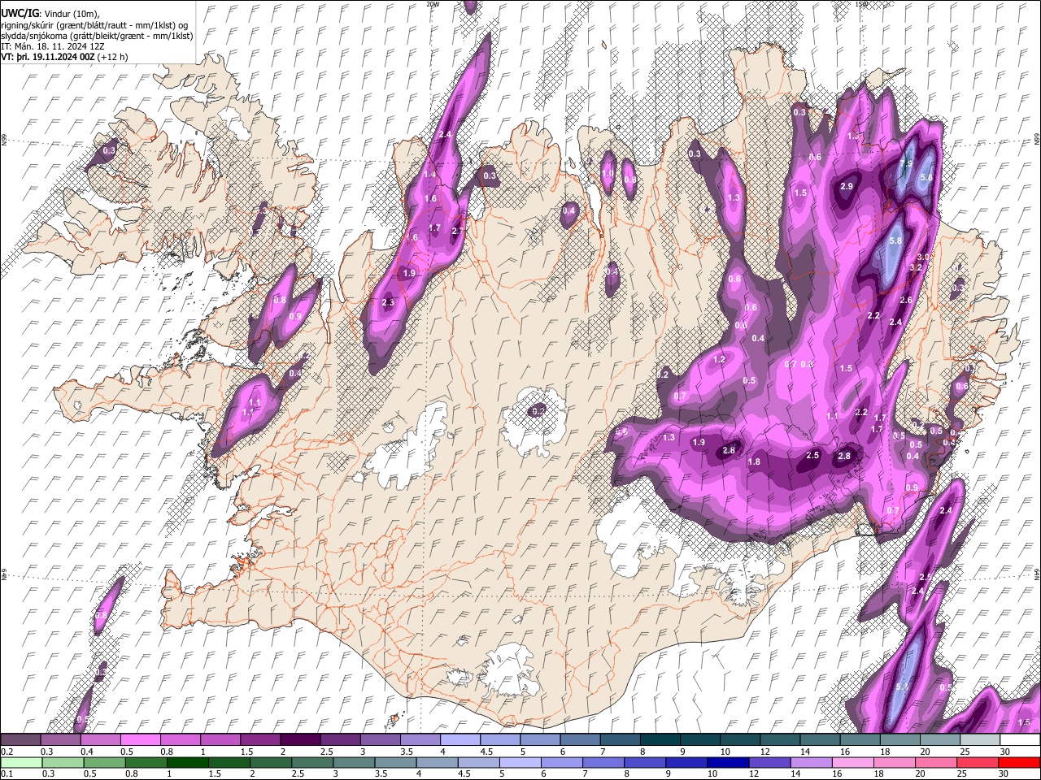
Task: Click the 'UWC/IG' title text
Action: [x=20, y=14]
